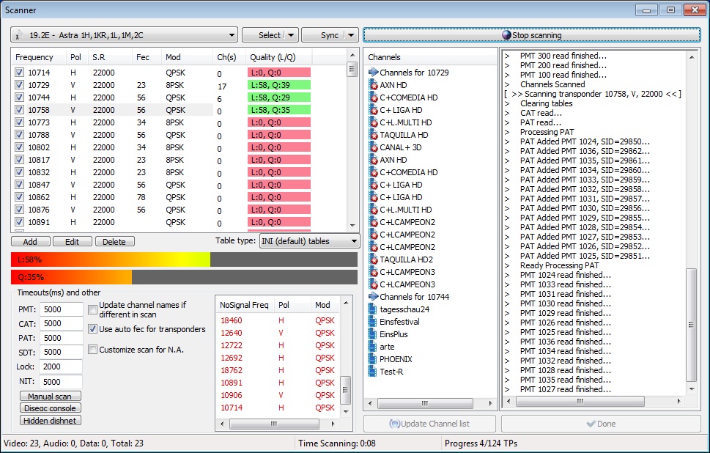Open the 19.2E Astra satellite dropdown

click(232, 35)
